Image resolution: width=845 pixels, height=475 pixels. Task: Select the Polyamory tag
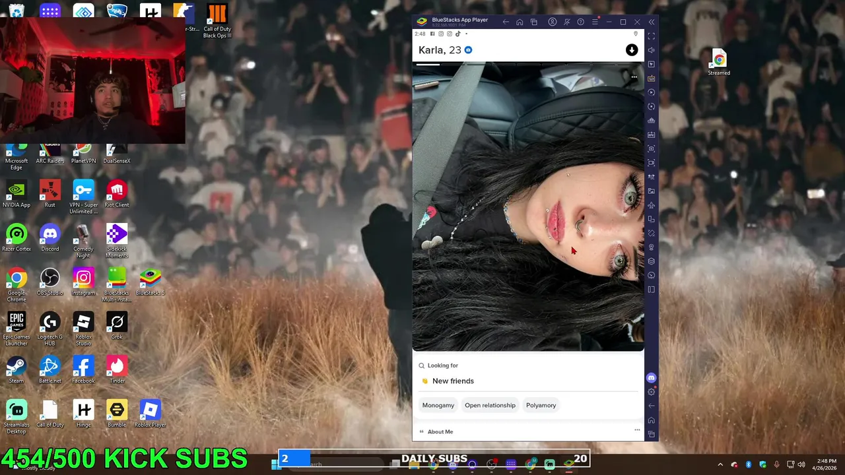point(541,405)
